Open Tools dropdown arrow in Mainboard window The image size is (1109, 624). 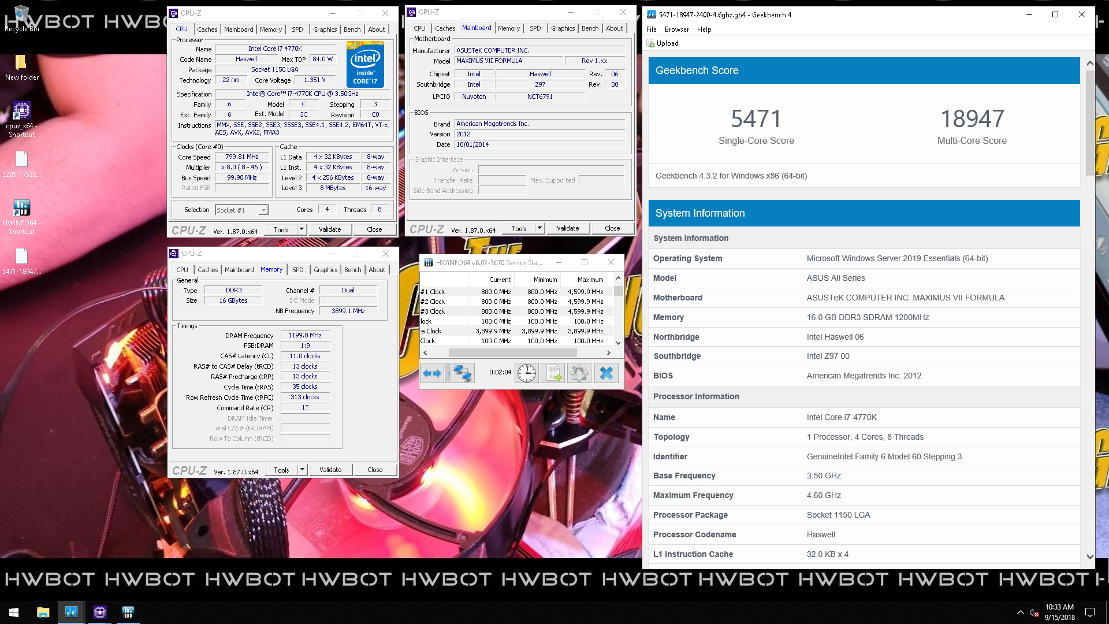click(x=539, y=228)
